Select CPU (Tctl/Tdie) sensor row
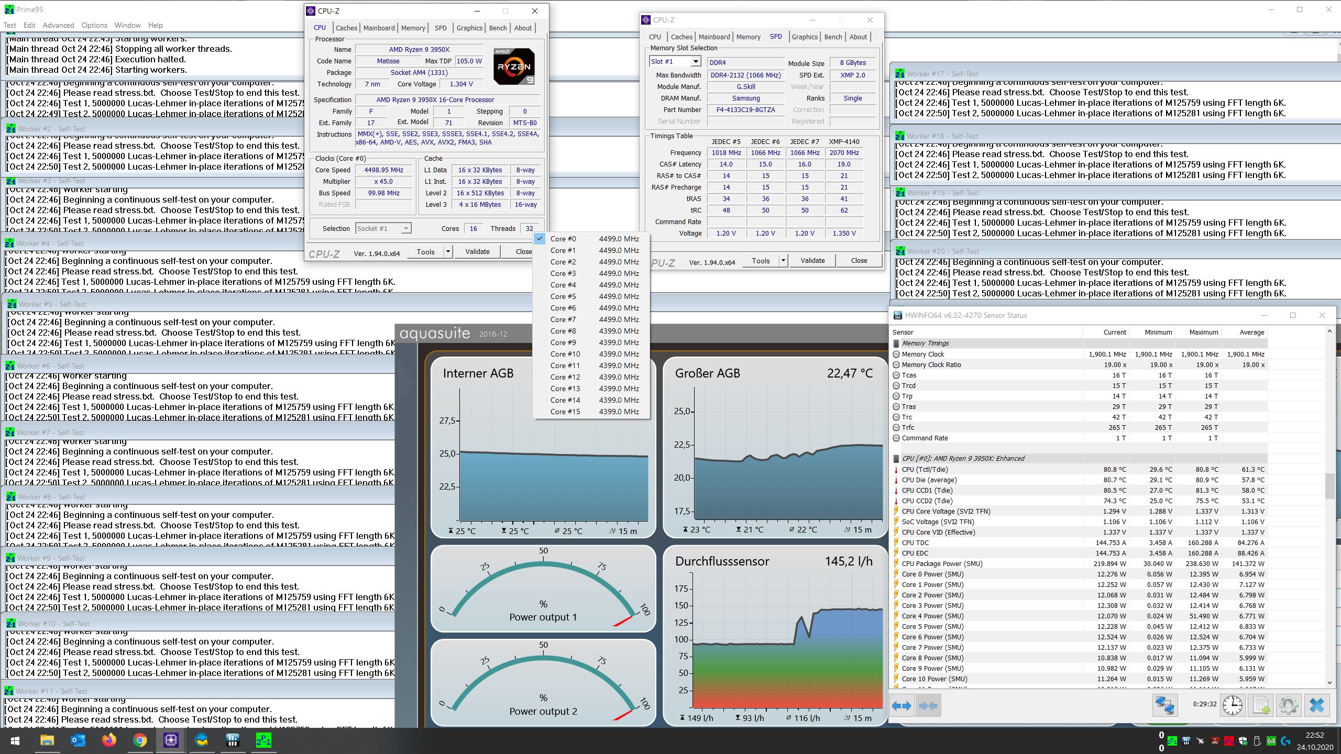The height and width of the screenshot is (754, 1341). click(x=1079, y=470)
